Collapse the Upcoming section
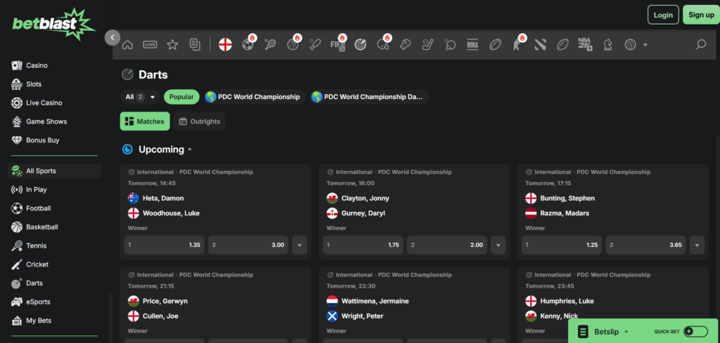 pyautogui.click(x=189, y=149)
